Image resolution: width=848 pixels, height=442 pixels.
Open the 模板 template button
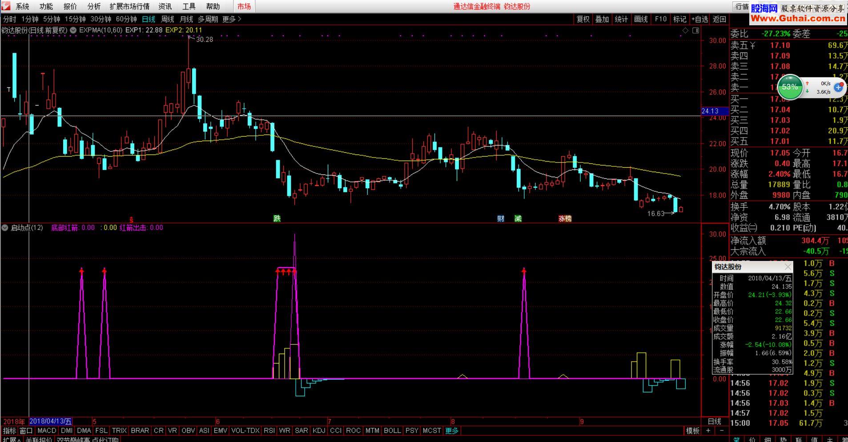[x=692, y=430]
